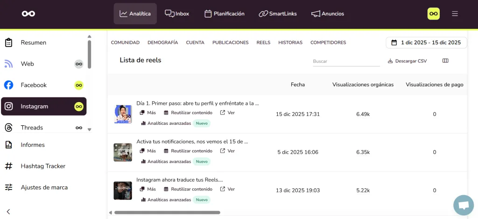Click the Metricool infinity logo at top left
Screen dimensions: 478x219
coord(28,14)
